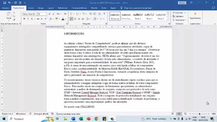The image size is (217, 122).
Task: Open the Substituir replace tool
Action: 178,16
